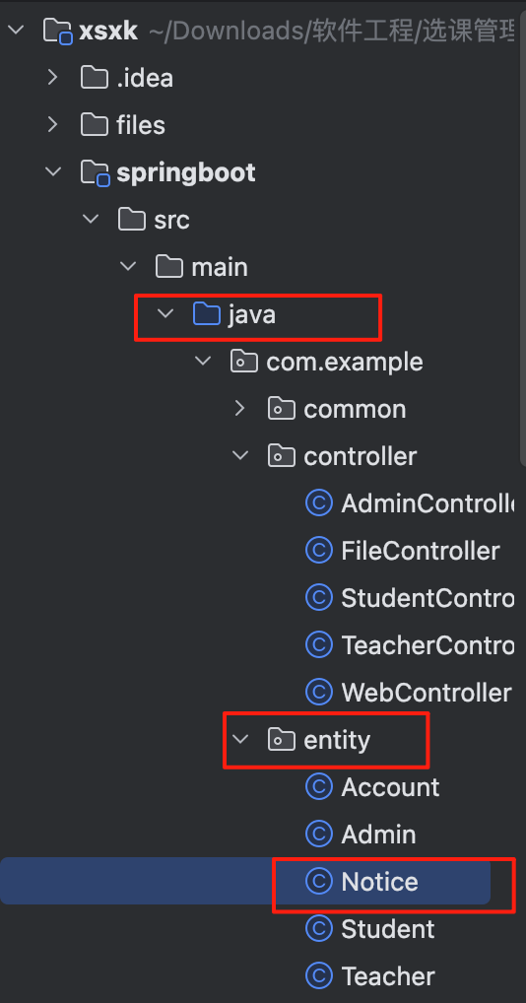Collapse the entity package chevron
This screenshot has width=526, height=1003.
tap(240, 740)
